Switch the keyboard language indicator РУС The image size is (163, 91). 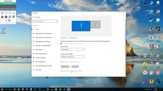152,89
